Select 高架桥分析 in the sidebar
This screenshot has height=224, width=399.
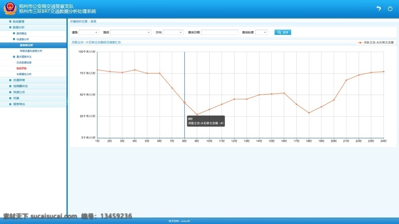pos(26,45)
